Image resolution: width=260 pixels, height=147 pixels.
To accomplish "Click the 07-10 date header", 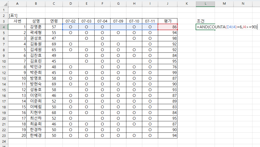I will tap(134, 21).
